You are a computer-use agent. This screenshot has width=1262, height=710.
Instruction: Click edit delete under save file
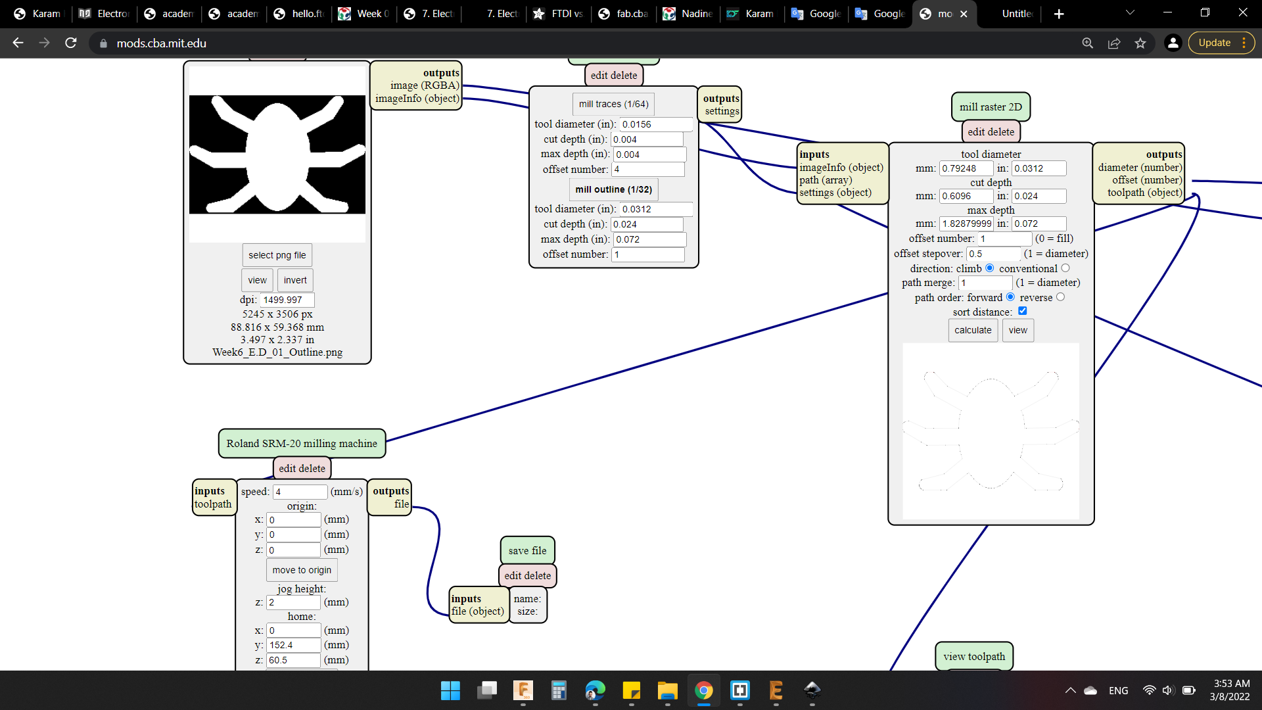(527, 576)
